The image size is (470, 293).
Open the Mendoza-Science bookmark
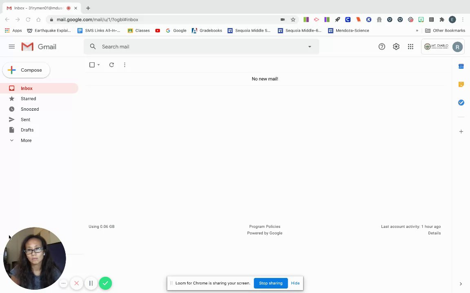[x=348, y=31]
